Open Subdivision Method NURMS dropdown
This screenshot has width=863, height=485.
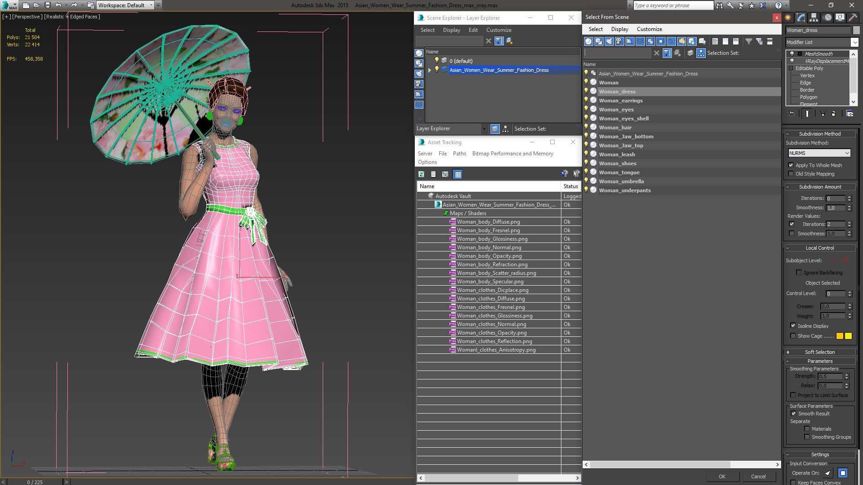pyautogui.click(x=819, y=153)
